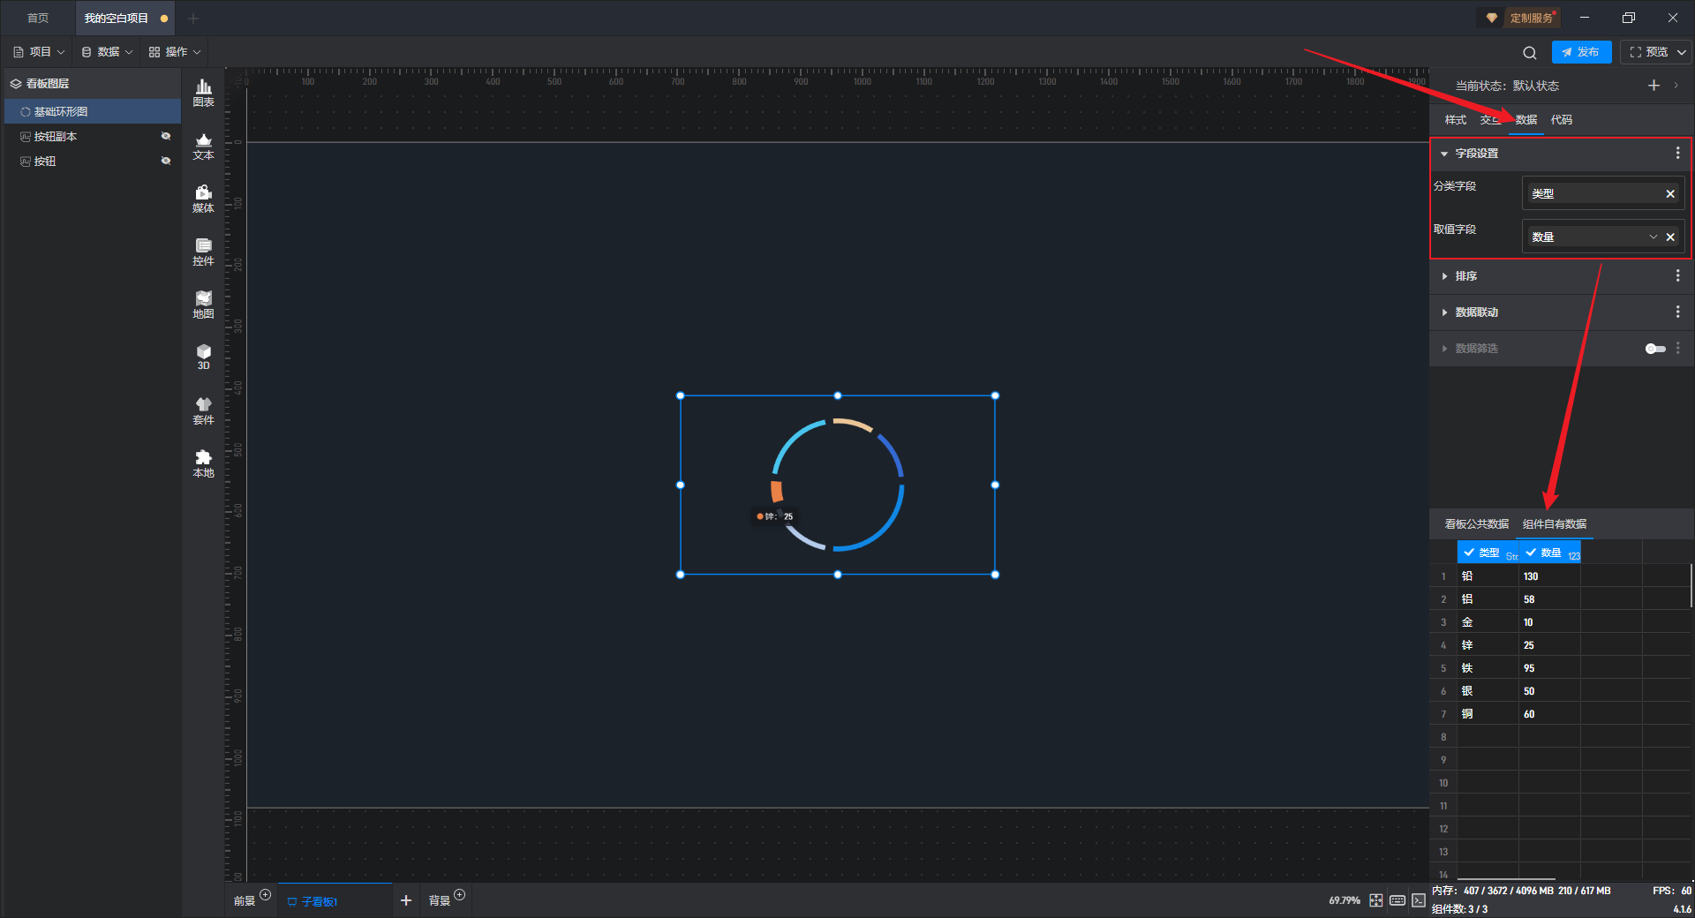Uncheck the 类型 column checkbox
The height and width of the screenshot is (918, 1695).
click(x=1469, y=553)
